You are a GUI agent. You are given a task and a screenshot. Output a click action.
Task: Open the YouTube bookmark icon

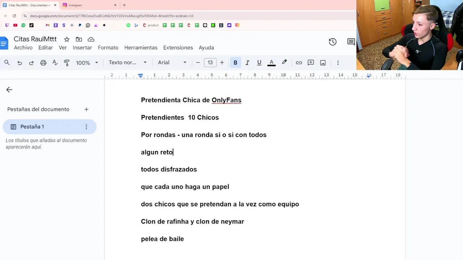15,25
